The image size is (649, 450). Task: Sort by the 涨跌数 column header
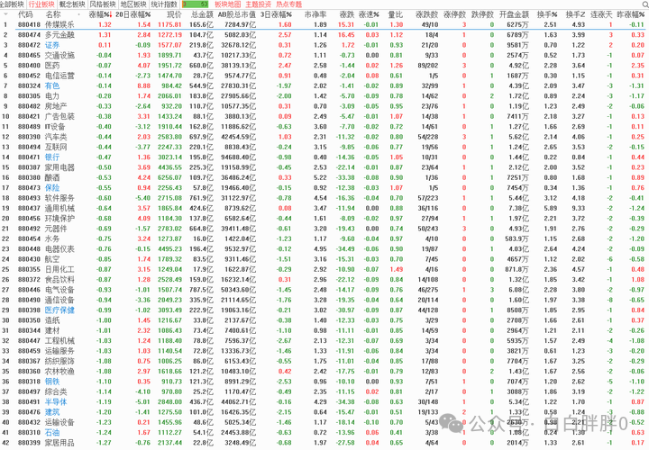pyautogui.click(x=426, y=14)
